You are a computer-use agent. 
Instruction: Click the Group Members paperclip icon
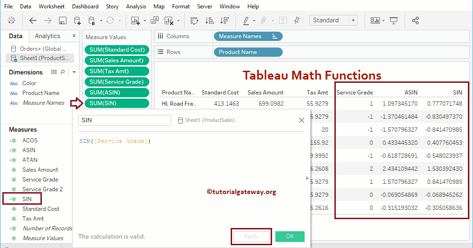[263, 20]
